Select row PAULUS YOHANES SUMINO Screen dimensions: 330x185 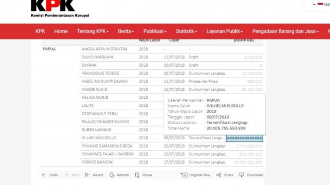tap(106, 122)
